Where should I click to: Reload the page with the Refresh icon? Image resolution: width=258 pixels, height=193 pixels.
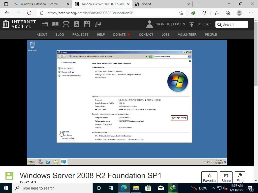(29, 13)
